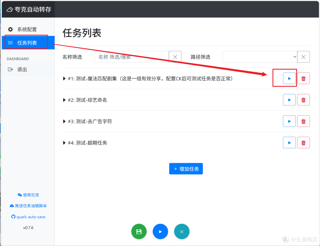Click the 名称筛选 label

[72, 57]
